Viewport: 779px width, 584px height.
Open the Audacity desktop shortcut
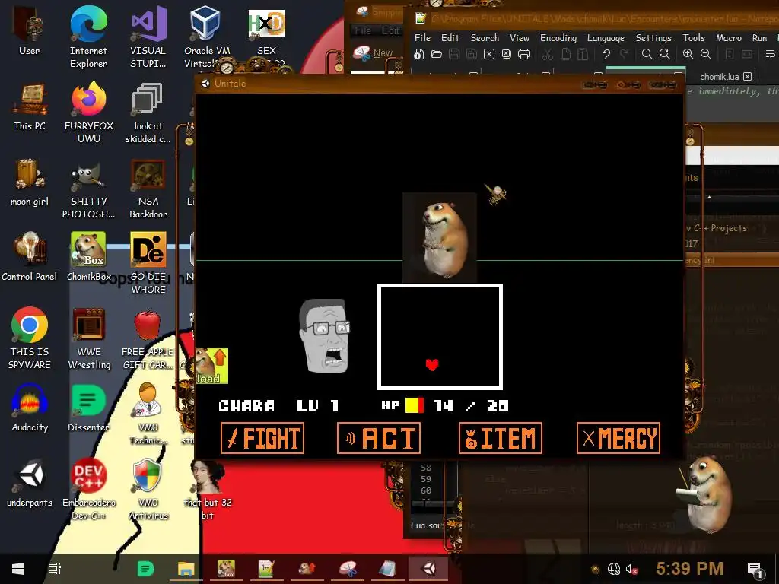(30, 408)
